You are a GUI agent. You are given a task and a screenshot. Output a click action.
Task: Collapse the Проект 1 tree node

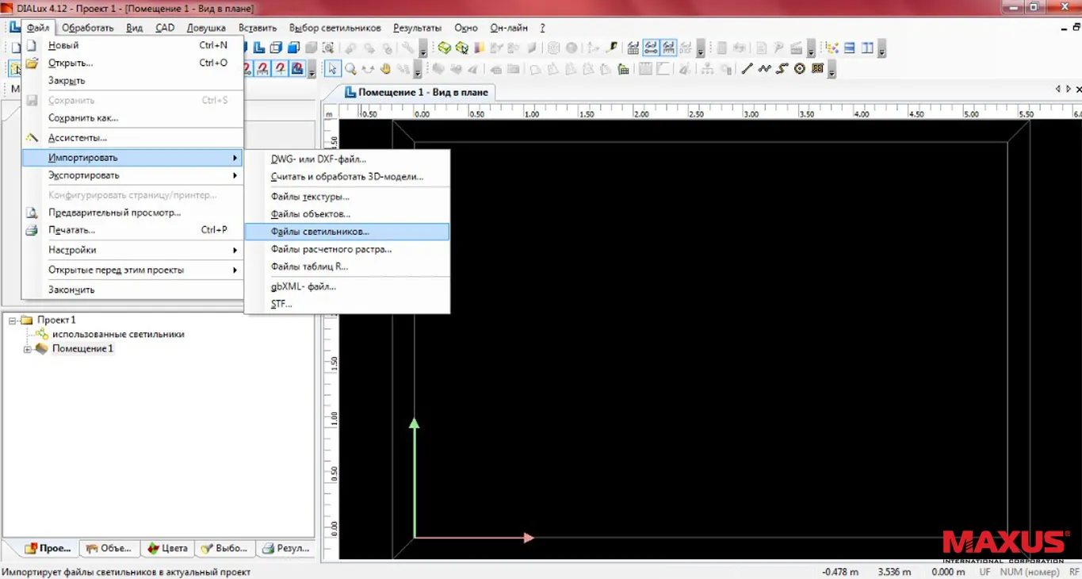pyautogui.click(x=13, y=320)
